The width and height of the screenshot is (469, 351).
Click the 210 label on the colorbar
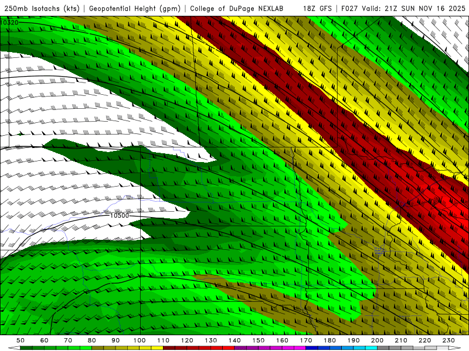coord(401,340)
